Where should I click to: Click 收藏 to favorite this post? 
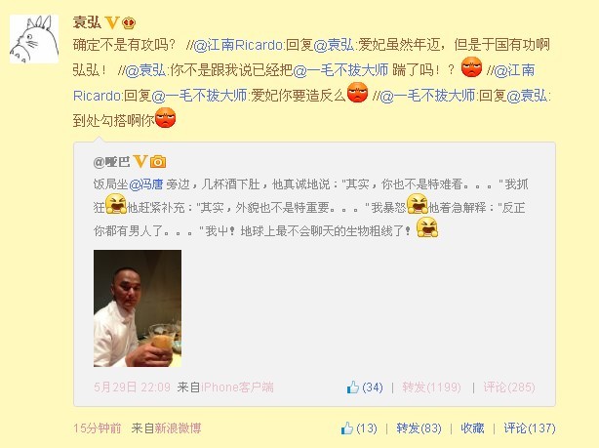pyautogui.click(x=472, y=428)
